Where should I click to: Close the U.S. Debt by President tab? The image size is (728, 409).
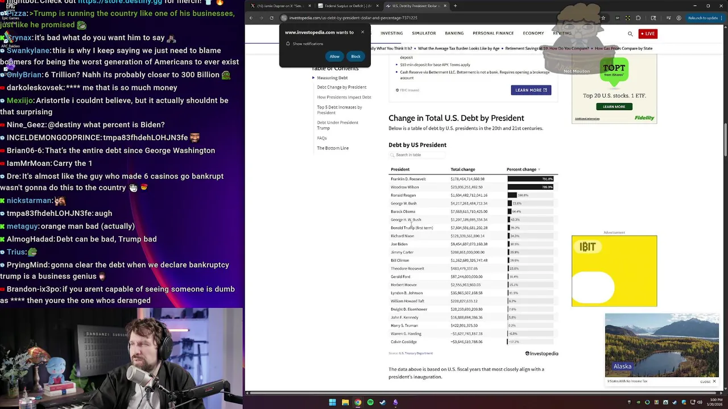pyautogui.click(x=445, y=6)
